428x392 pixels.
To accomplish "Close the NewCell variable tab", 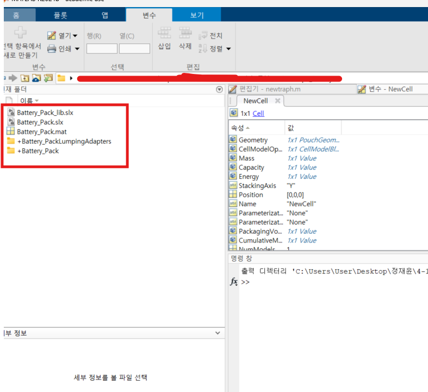I will click(x=277, y=101).
